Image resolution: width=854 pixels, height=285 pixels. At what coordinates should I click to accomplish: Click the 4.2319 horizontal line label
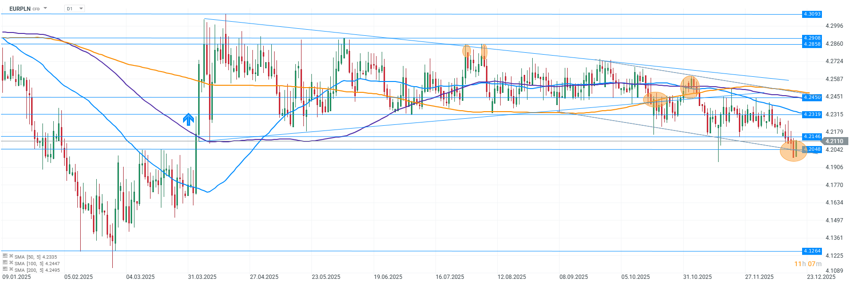[812, 114]
